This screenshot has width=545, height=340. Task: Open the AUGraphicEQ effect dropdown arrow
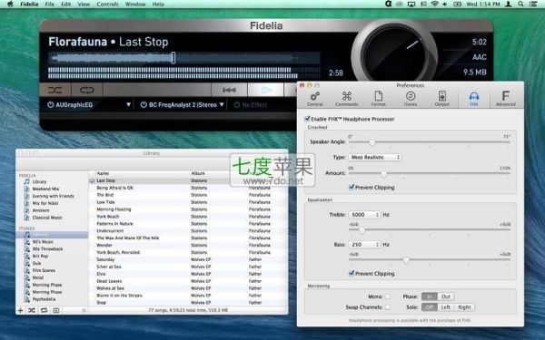coord(128,104)
